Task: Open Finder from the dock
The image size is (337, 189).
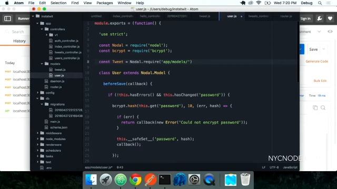Action: 91,180
